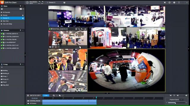Click the dewarp rotate icon on camera tile
Viewport: 190px width, 106px height.
82,29
